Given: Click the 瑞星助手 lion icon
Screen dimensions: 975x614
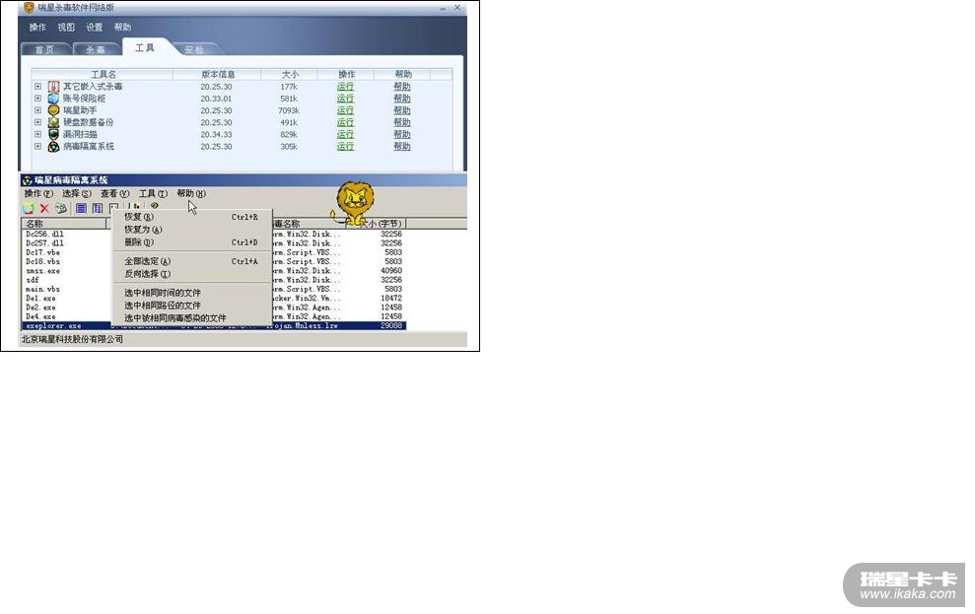Looking at the screenshot, I should 53,110.
